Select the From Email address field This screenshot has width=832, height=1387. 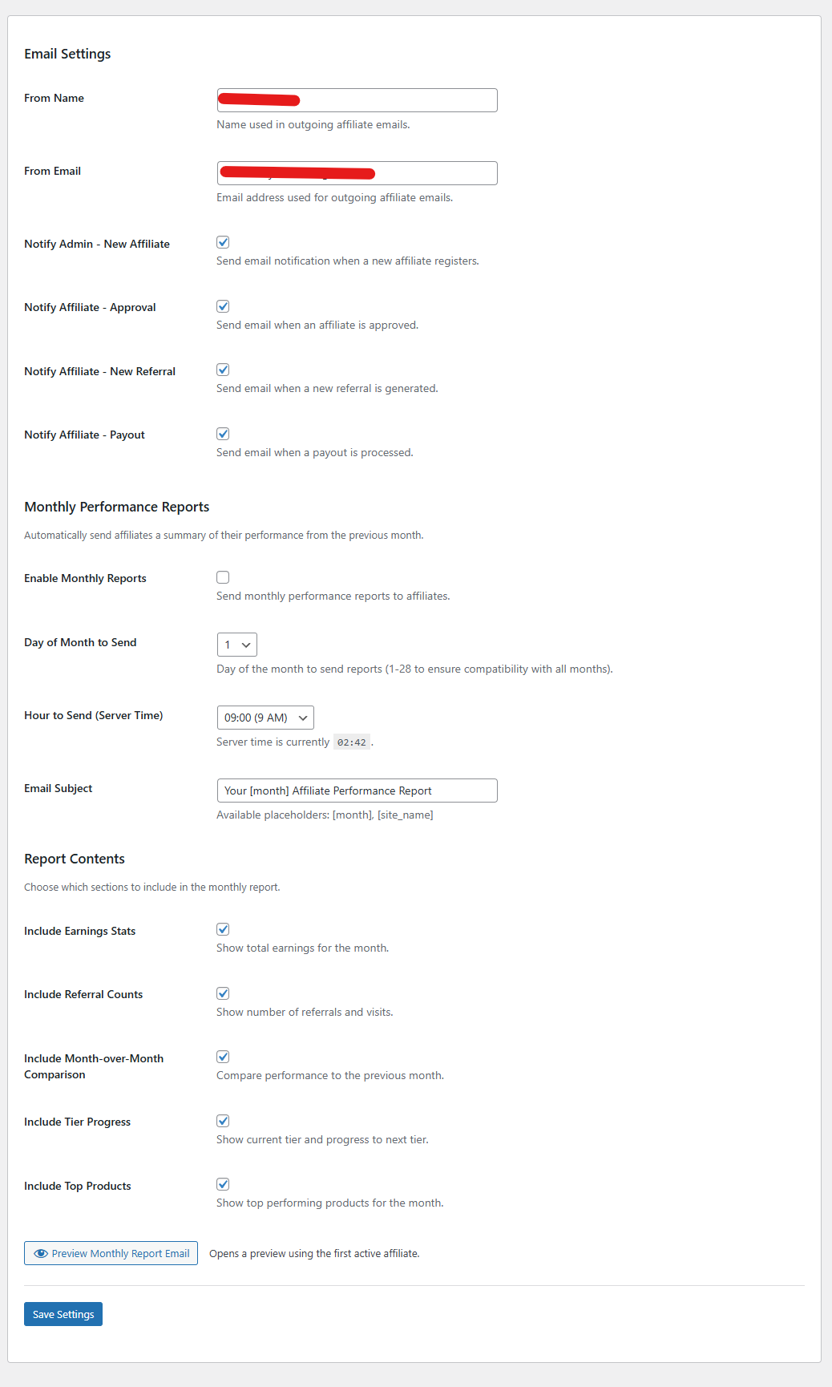pyautogui.click(x=356, y=172)
